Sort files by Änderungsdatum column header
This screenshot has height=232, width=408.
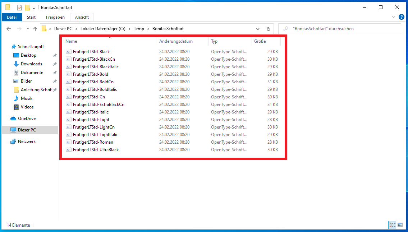[x=176, y=41]
